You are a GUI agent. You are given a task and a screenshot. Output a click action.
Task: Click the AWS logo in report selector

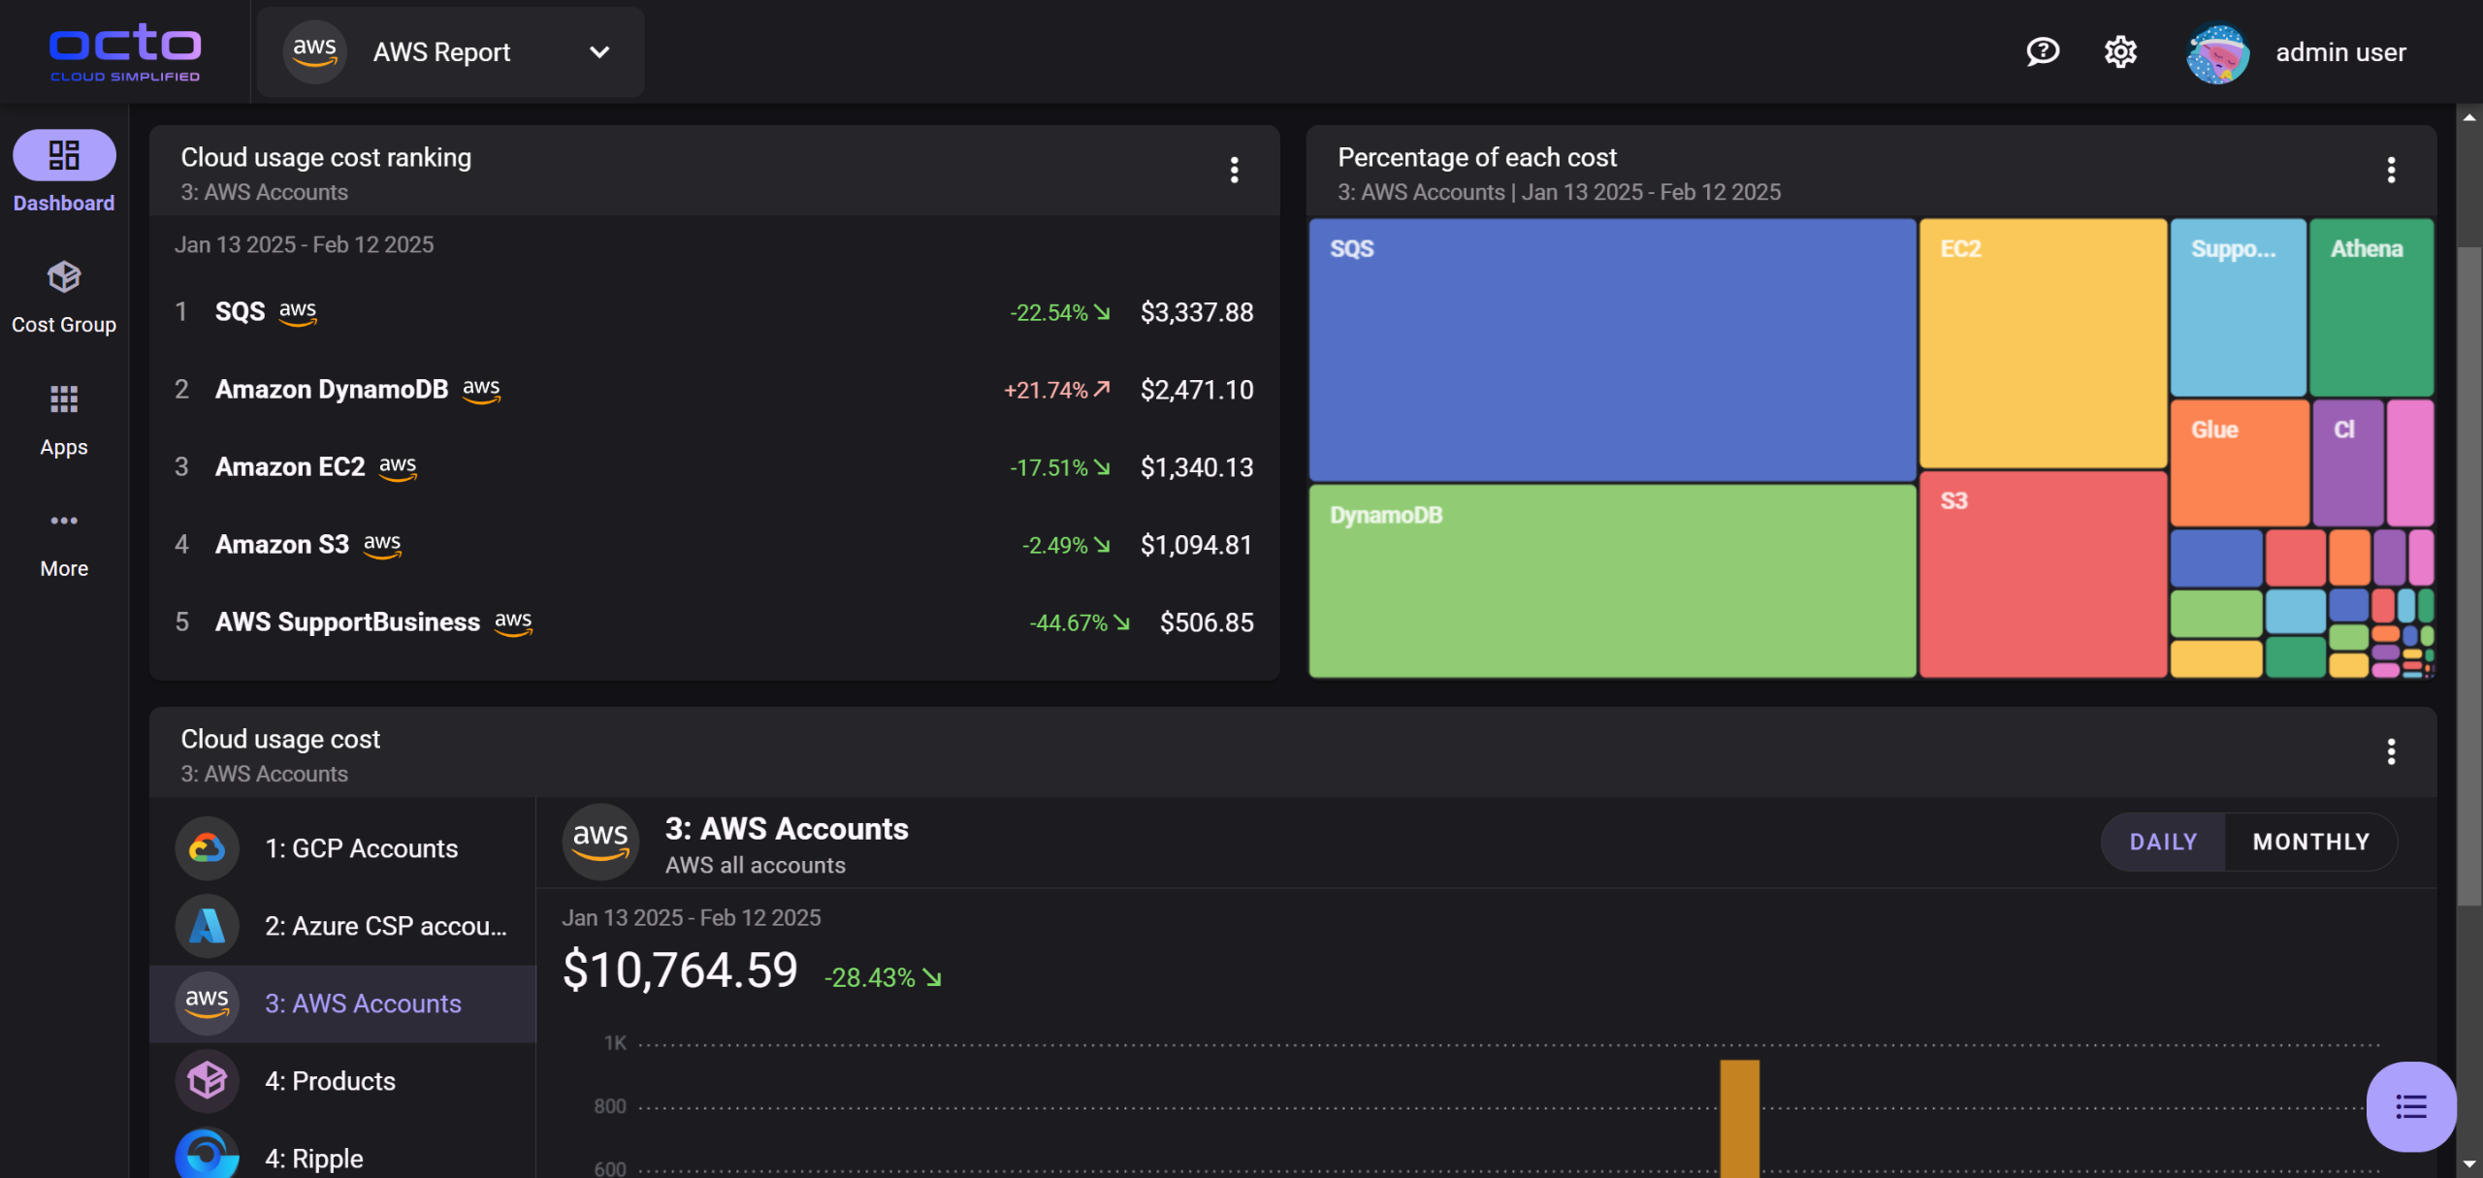pyautogui.click(x=314, y=52)
